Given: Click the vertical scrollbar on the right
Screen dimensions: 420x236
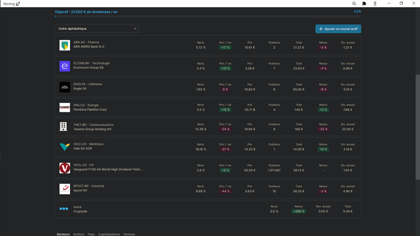Looking at the screenshot, I should (x=418, y=127).
